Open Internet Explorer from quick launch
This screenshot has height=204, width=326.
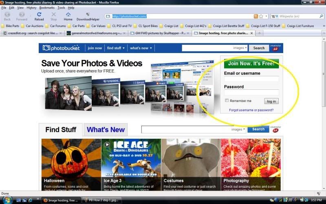click(30, 200)
